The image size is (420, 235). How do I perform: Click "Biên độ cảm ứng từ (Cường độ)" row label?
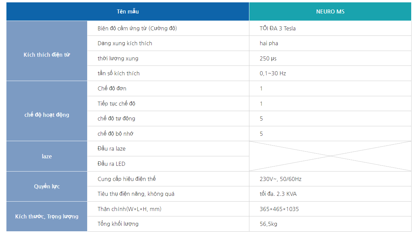pyautogui.click(x=137, y=28)
